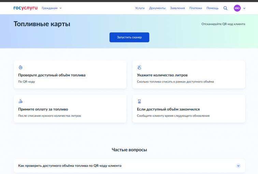Open the Платежи menu item
This screenshot has height=174, width=258.
[x=196, y=8]
